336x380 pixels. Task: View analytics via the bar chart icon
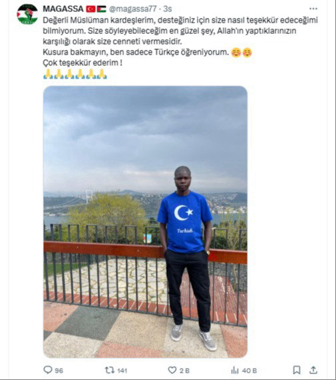pos(235,370)
